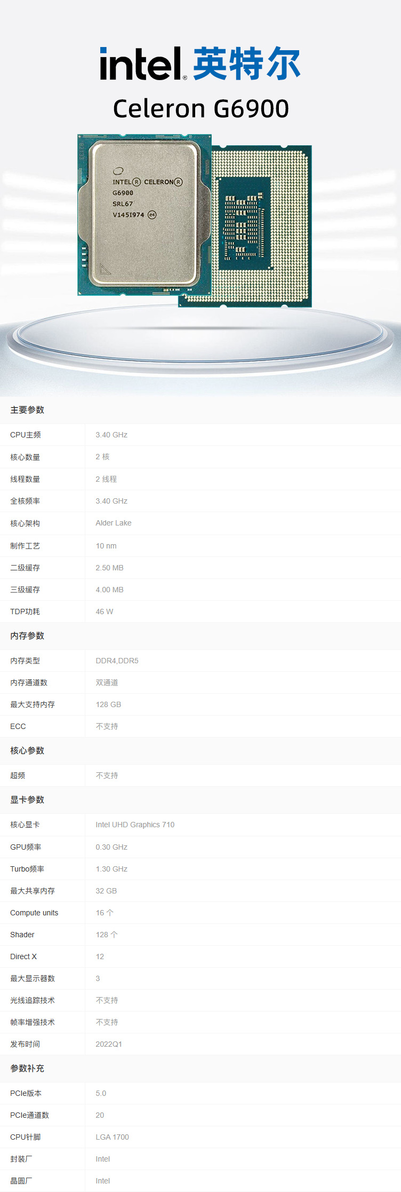
Task: Select the 内存参数 section header
Action: point(27,636)
